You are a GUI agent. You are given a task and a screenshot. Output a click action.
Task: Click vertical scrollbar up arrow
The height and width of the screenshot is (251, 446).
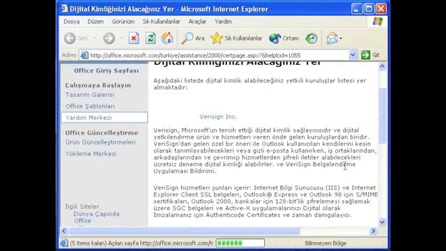pyautogui.click(x=382, y=67)
